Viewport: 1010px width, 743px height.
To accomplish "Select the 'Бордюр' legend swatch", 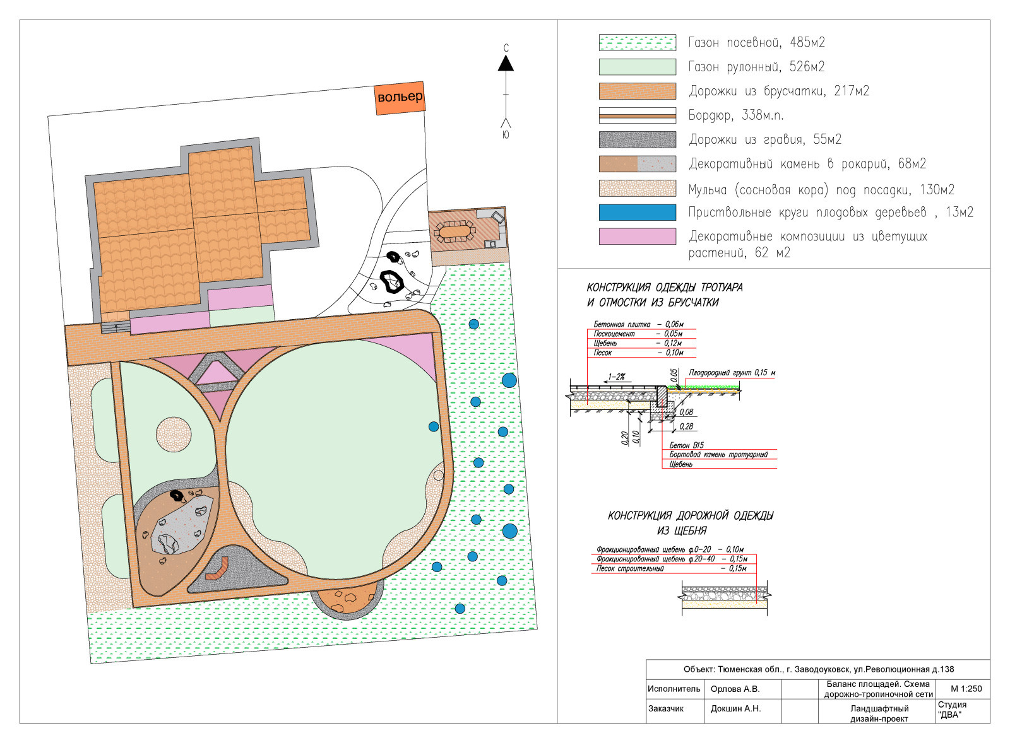I will [x=637, y=115].
